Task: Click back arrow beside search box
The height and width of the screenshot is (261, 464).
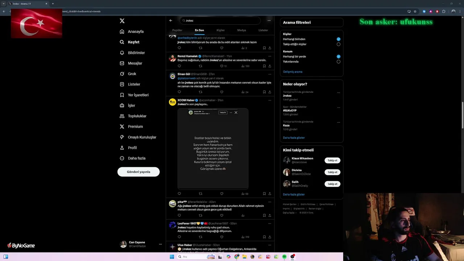Action: pyautogui.click(x=171, y=21)
